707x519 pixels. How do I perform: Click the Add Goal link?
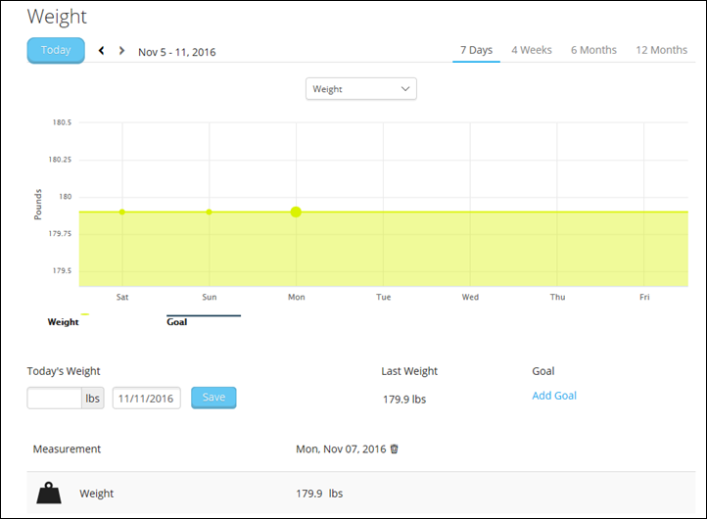tap(553, 396)
